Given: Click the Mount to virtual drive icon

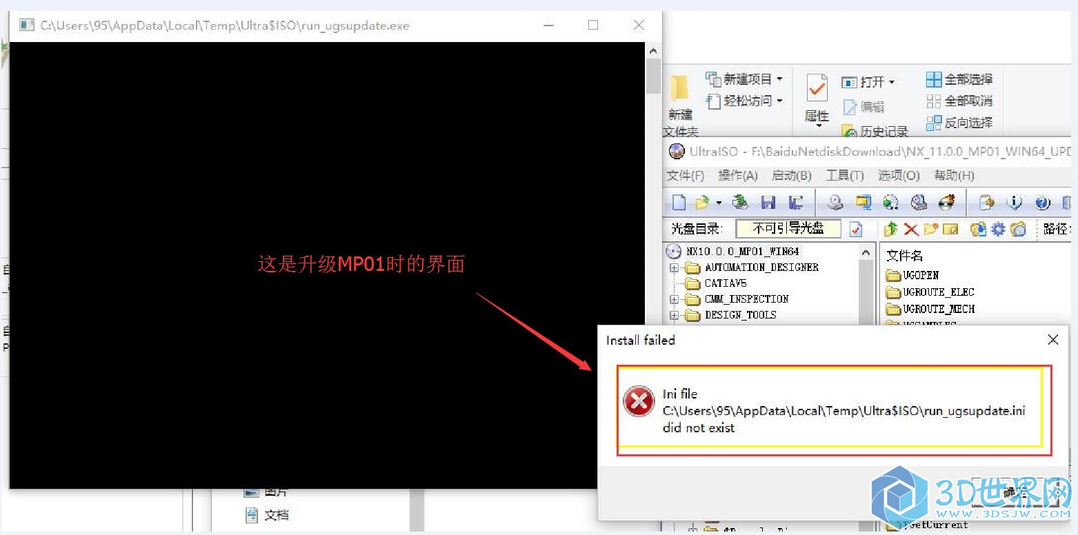Looking at the screenshot, I should point(891,202).
